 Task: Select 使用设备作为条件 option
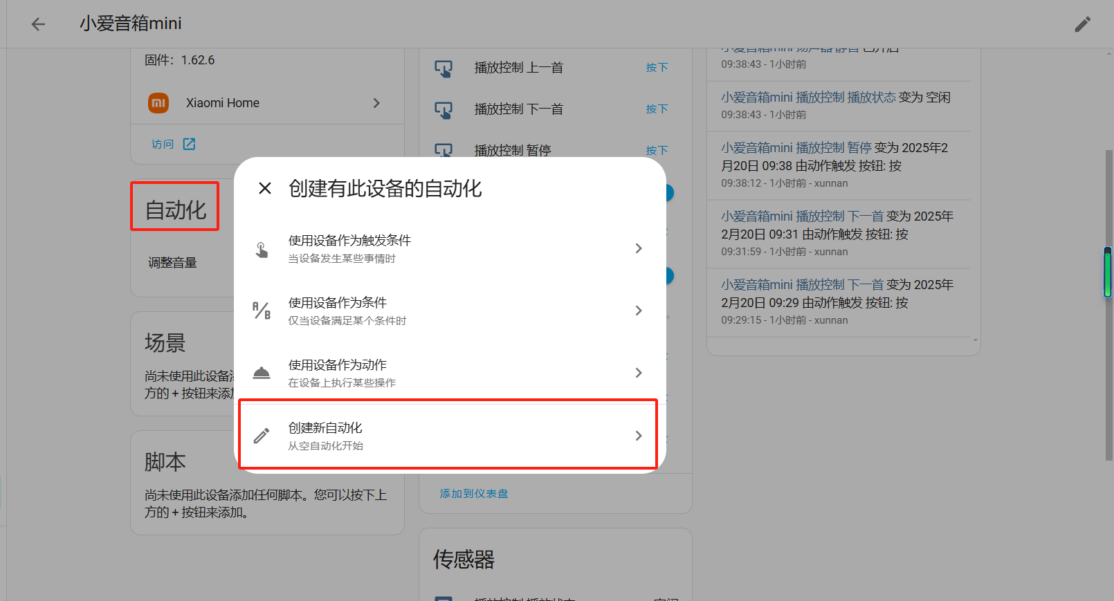450,311
